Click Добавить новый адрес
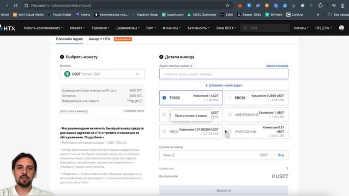This screenshot has width=349, height=196. (224, 85)
